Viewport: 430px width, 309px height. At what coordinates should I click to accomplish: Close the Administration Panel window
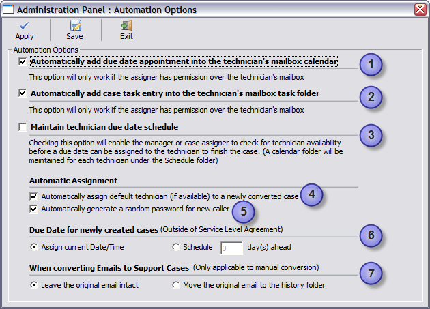[x=420, y=10]
